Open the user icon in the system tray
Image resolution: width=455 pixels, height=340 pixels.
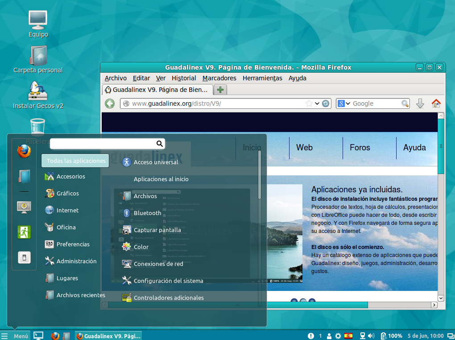coord(329,336)
